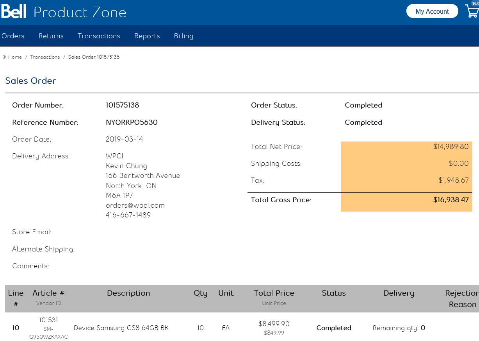Open the Transactions menu

(99, 36)
